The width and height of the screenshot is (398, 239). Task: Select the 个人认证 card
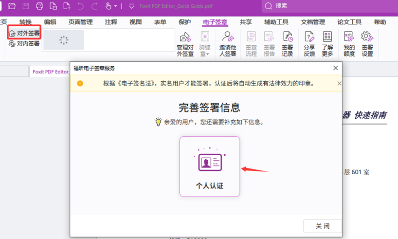point(210,166)
